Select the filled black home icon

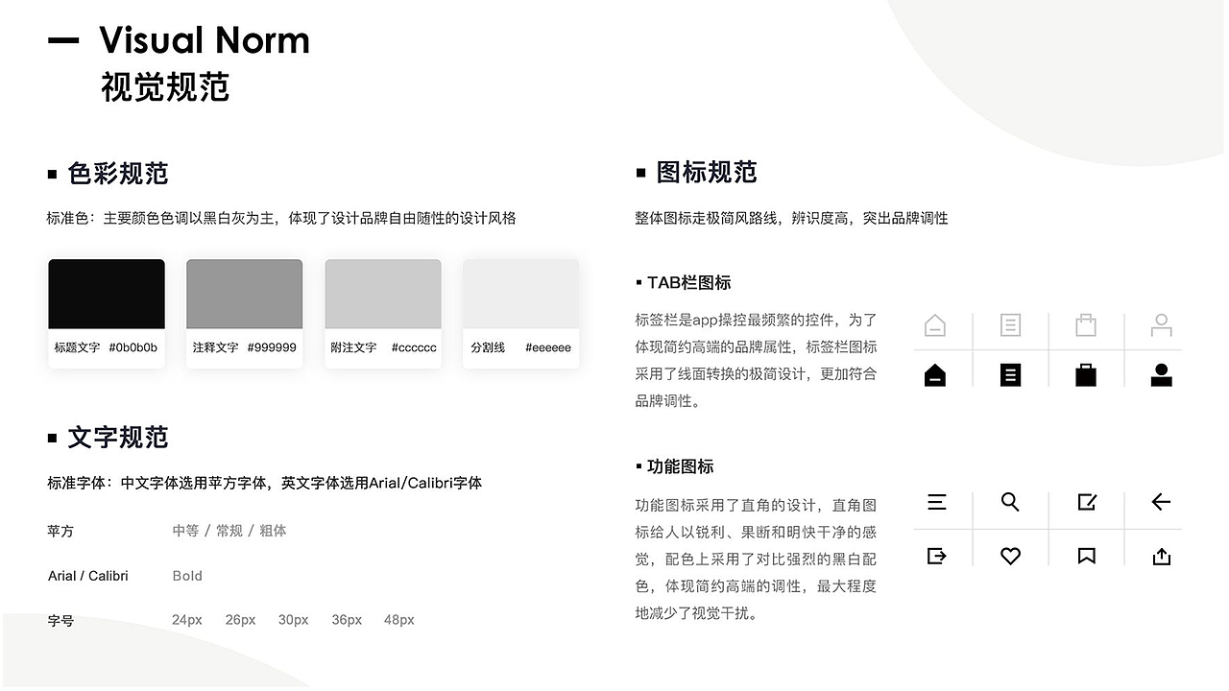(x=935, y=374)
